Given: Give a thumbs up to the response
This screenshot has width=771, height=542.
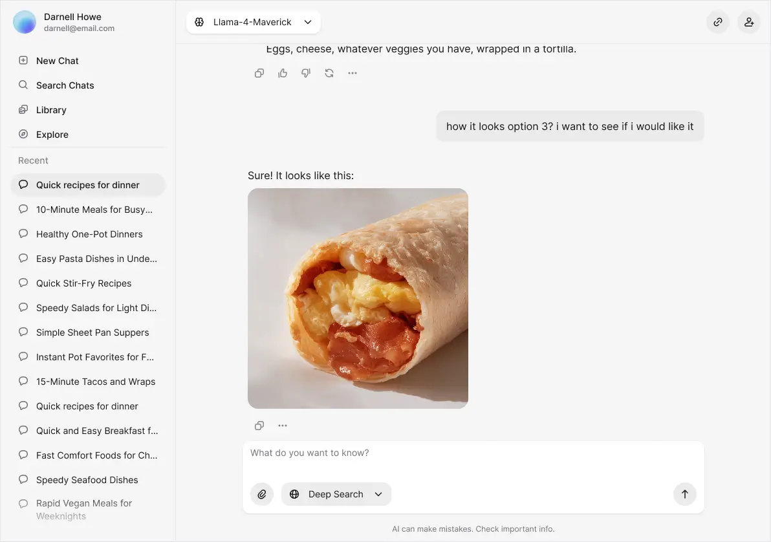Looking at the screenshot, I should 283,72.
